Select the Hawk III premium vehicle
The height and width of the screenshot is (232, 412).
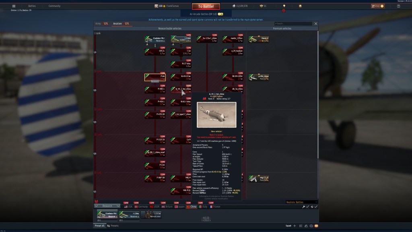pyautogui.click(x=259, y=39)
